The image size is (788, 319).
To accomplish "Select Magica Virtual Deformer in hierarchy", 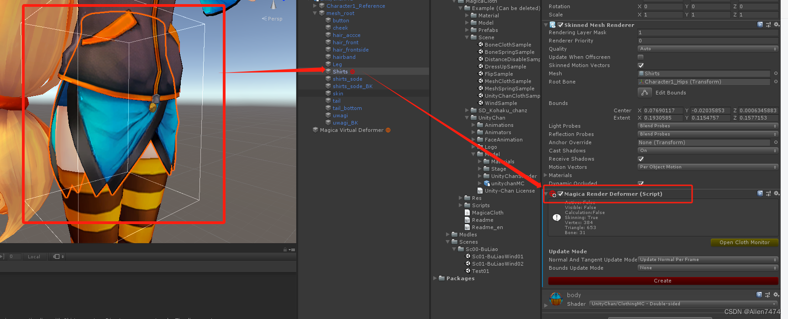I will (x=352, y=130).
